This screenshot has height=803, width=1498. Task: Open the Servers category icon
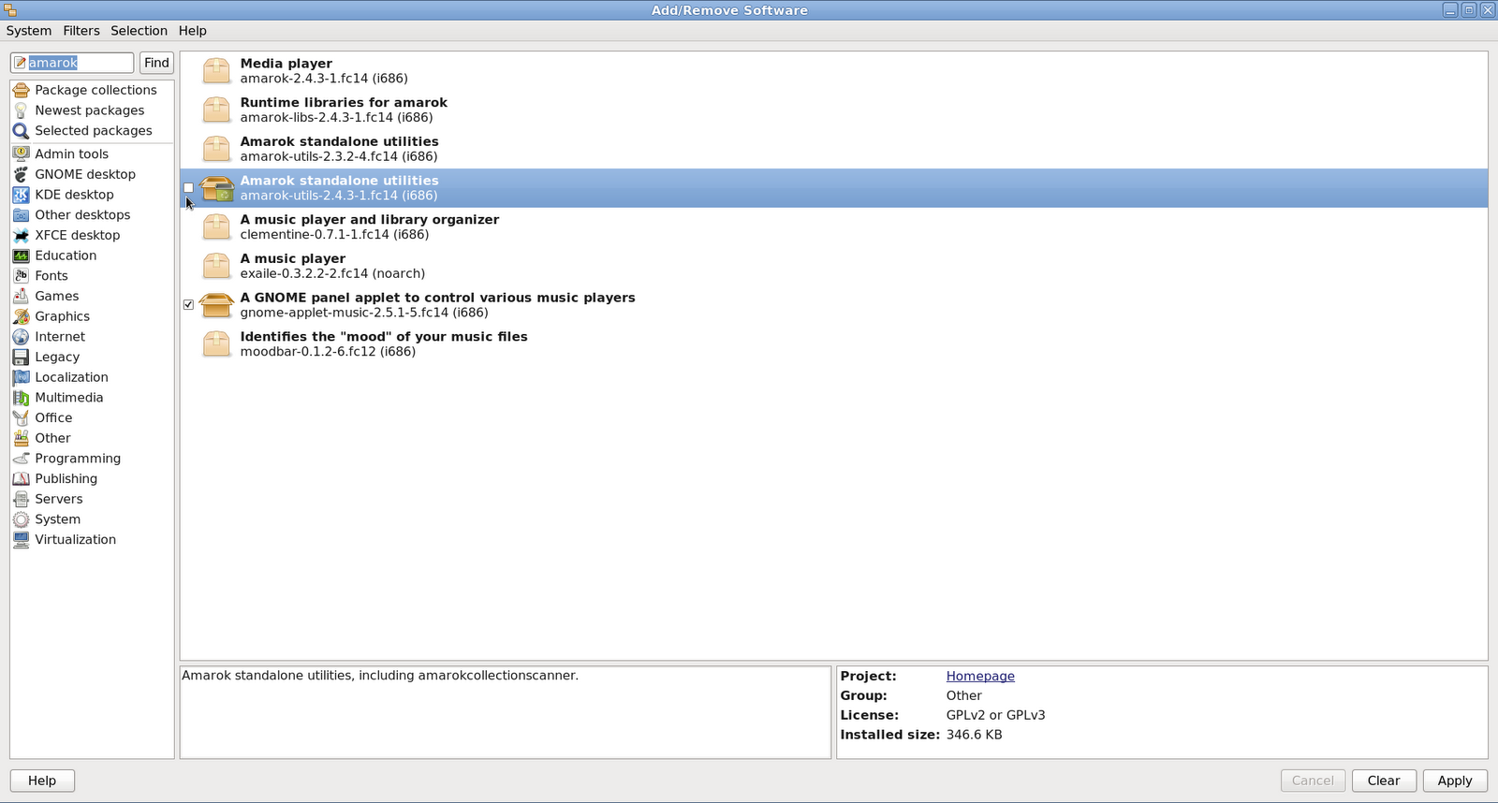[21, 499]
